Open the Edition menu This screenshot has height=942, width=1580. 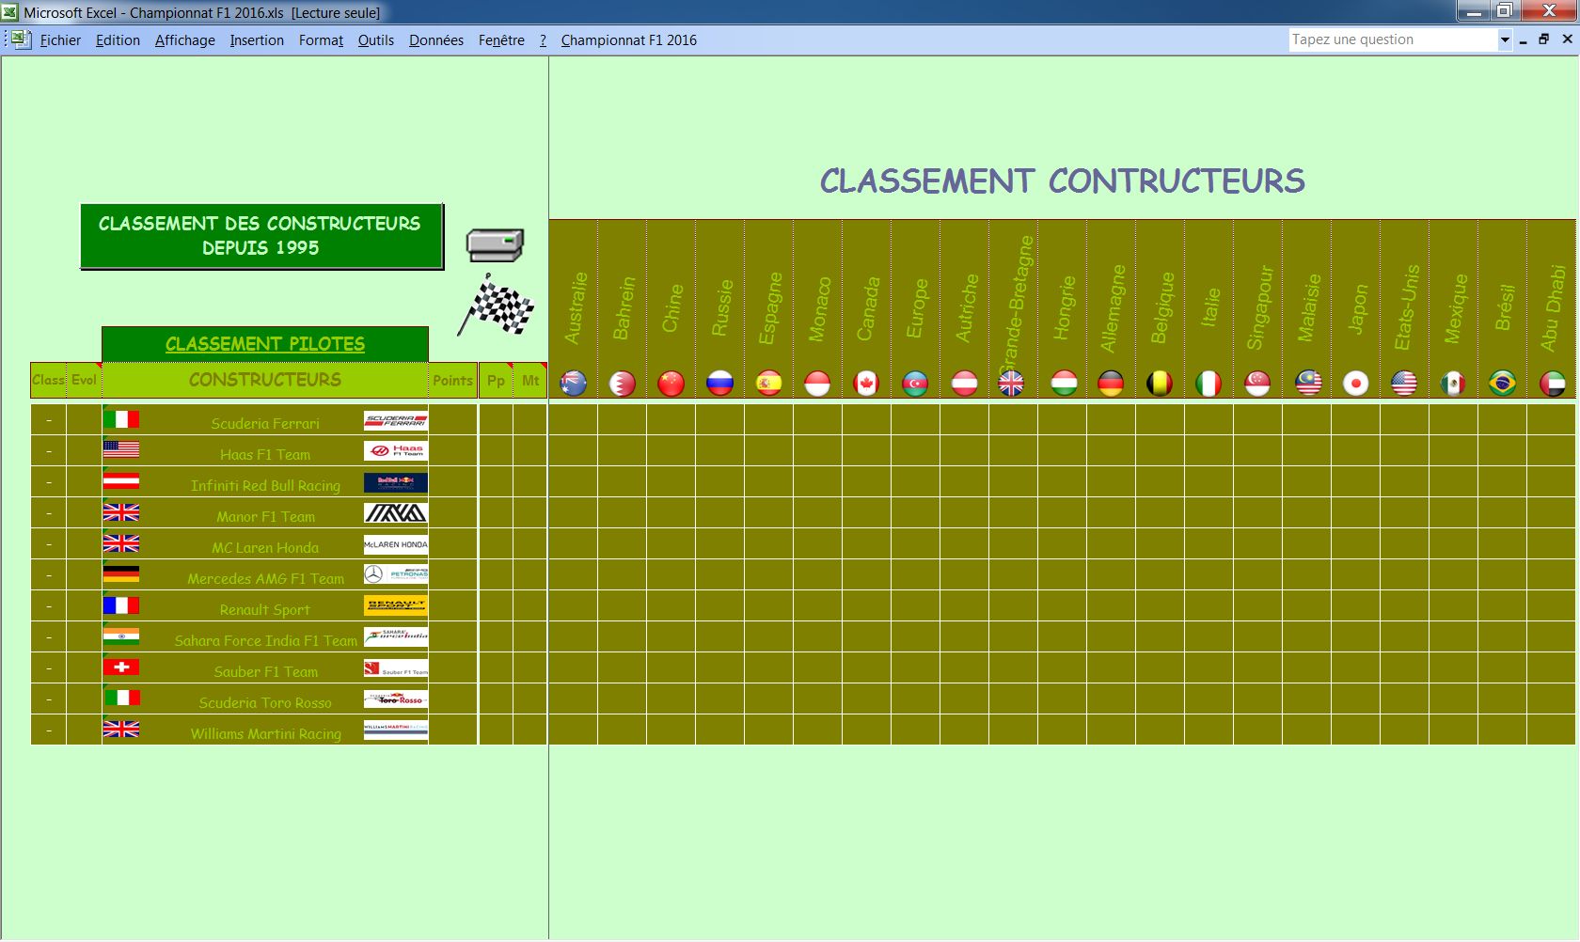coord(118,39)
